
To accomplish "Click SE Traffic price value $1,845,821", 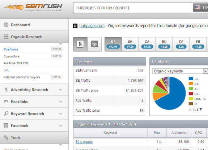I will click(x=135, y=91).
